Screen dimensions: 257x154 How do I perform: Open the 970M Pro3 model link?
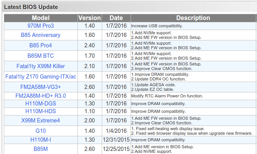(40, 26)
